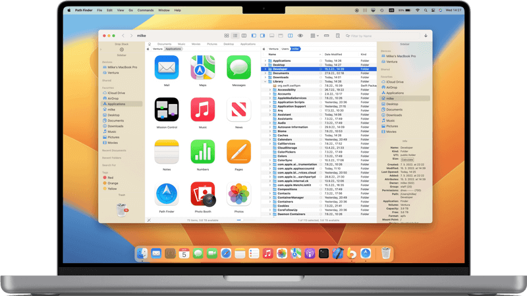Toggle the top shelf panel button
This screenshot has height=296, width=527.
point(281,36)
